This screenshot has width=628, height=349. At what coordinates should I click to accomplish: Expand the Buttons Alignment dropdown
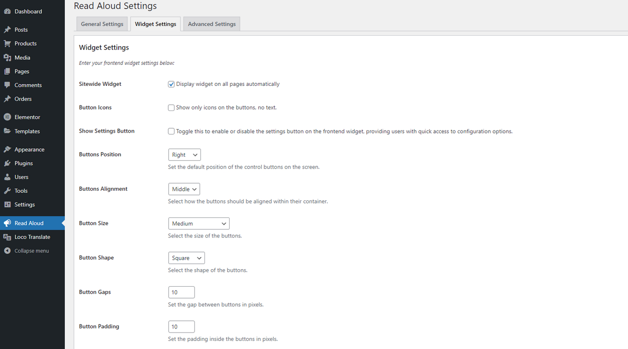(184, 189)
